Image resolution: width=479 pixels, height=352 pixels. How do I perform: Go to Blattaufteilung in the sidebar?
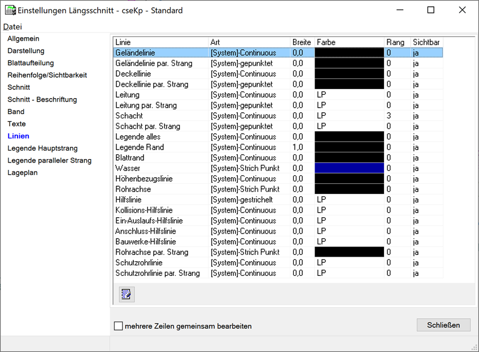(31, 63)
